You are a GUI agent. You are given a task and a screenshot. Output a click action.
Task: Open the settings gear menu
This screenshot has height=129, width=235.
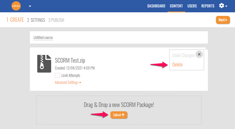(223, 6)
